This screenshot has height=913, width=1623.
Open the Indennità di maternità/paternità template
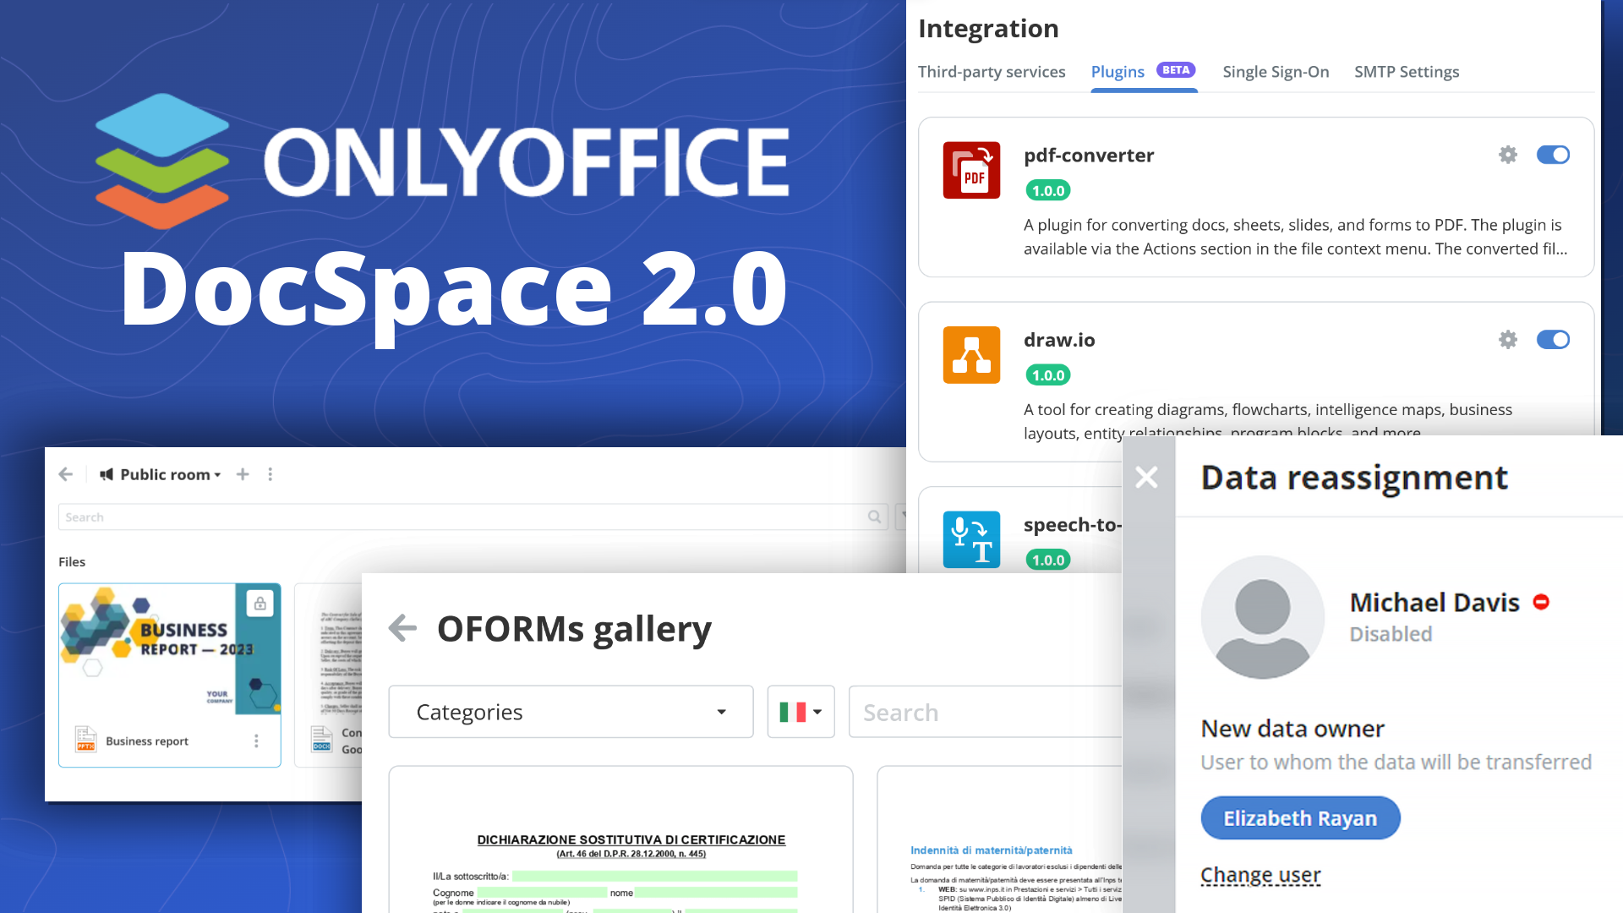click(x=1000, y=839)
